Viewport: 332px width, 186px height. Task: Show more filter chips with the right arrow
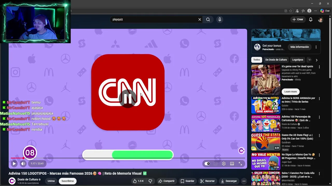point(316,60)
